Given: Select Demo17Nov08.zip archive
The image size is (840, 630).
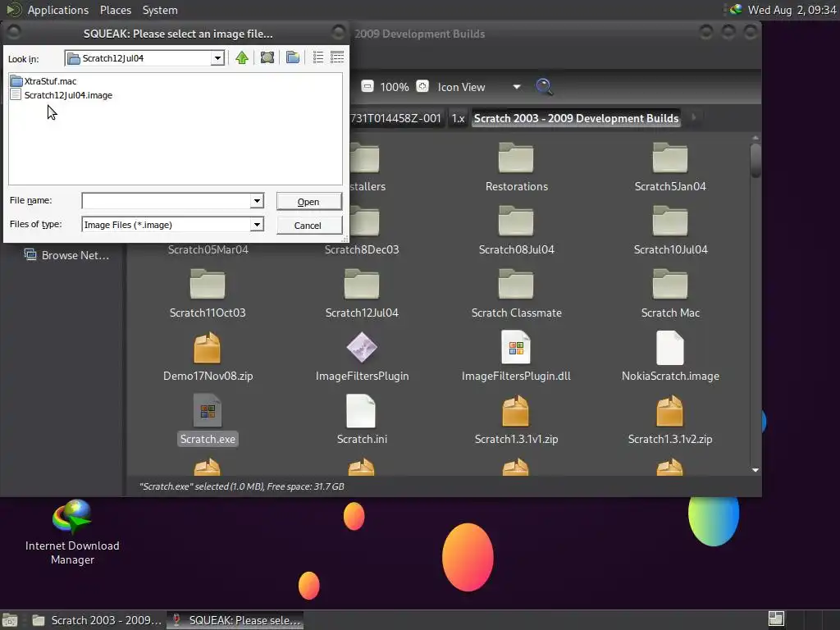Looking at the screenshot, I should [208, 357].
